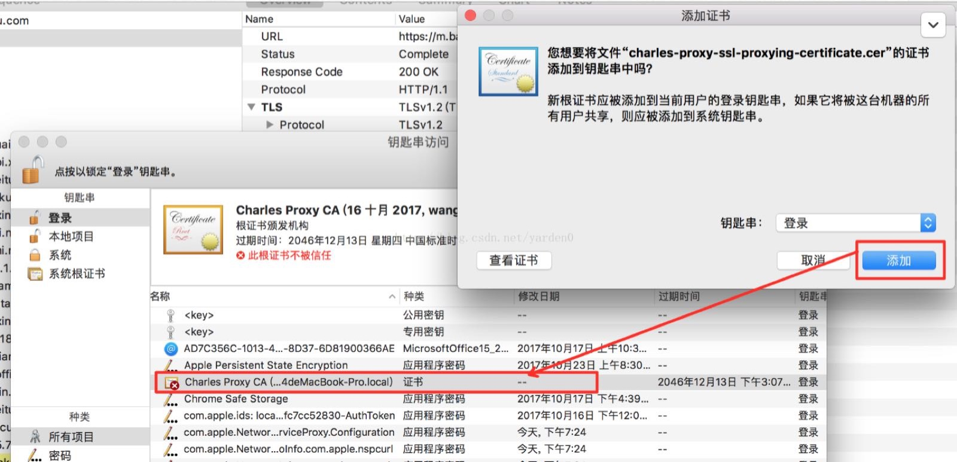Click pencil icon of Chrome Safe Storage row
Screen dimensions: 957x462
click(171, 399)
